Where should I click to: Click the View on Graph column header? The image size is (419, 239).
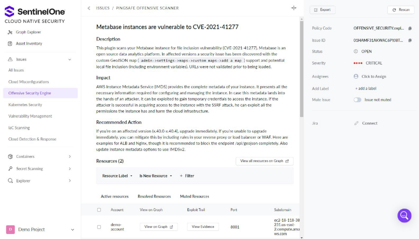coord(151,210)
